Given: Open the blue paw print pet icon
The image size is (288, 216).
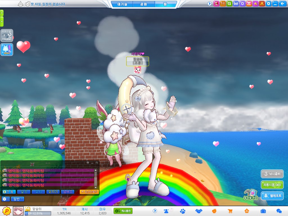Looking at the screenshot, I should [183, 211].
